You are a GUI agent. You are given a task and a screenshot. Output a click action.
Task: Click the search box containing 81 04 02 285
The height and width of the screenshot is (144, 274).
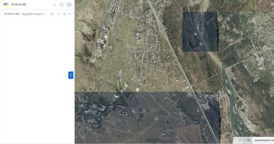31,5
